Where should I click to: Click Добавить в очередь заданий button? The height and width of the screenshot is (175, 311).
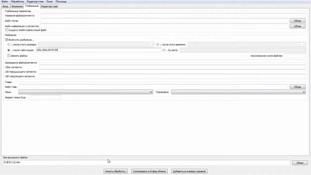tap(189, 171)
